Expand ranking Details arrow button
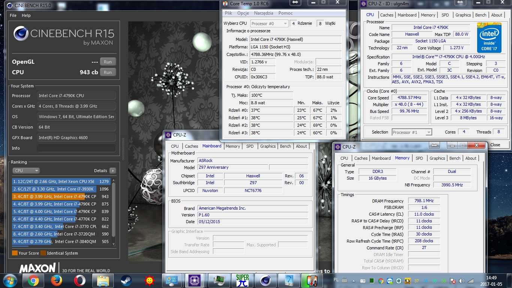512x288 pixels. (x=112, y=171)
